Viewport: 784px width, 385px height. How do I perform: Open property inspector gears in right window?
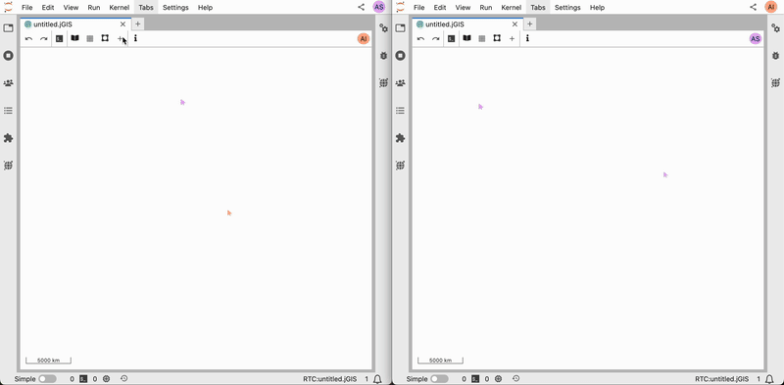point(775,28)
